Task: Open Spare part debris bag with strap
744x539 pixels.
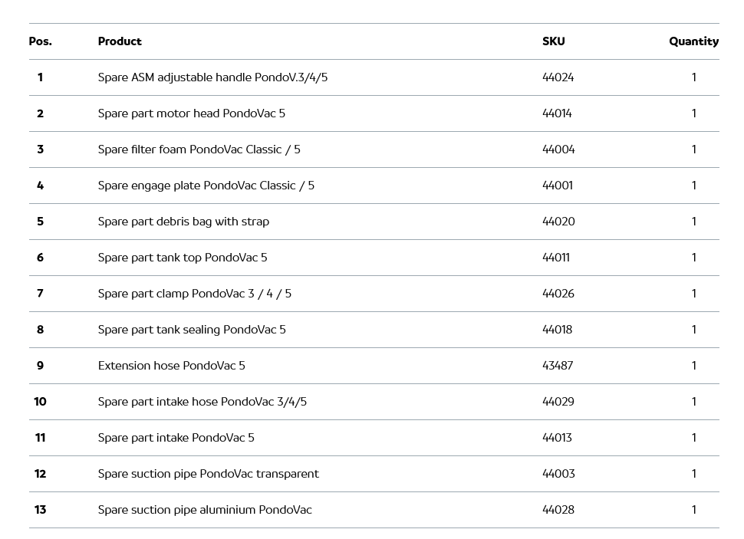Action: [183, 222]
